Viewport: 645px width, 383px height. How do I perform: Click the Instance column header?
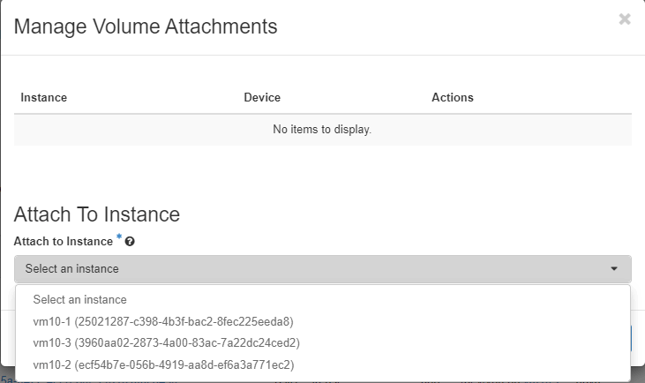pos(44,97)
